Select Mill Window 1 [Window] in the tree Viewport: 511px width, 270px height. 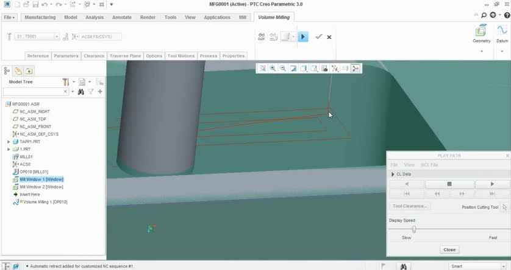click(x=41, y=179)
